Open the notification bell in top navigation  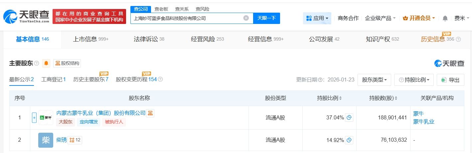click(x=445, y=18)
